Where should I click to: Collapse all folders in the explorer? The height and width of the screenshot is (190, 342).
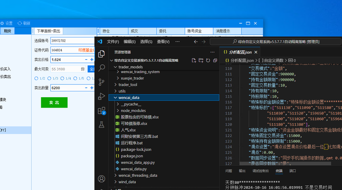[215, 60]
